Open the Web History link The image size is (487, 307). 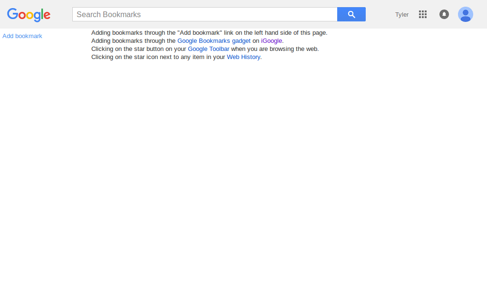point(243,57)
